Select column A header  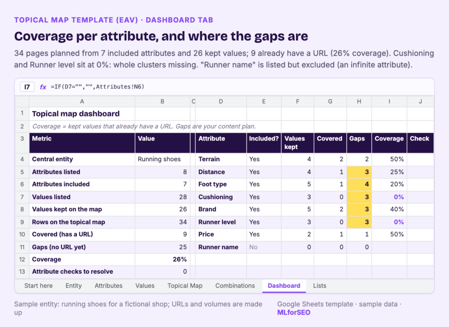click(82, 101)
